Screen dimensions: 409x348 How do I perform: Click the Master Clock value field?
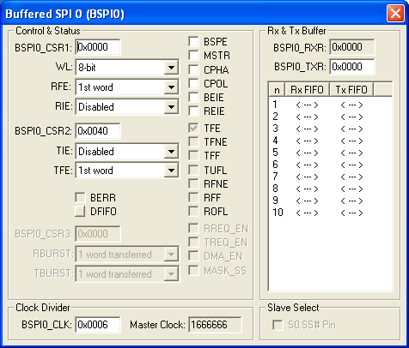coord(215,325)
